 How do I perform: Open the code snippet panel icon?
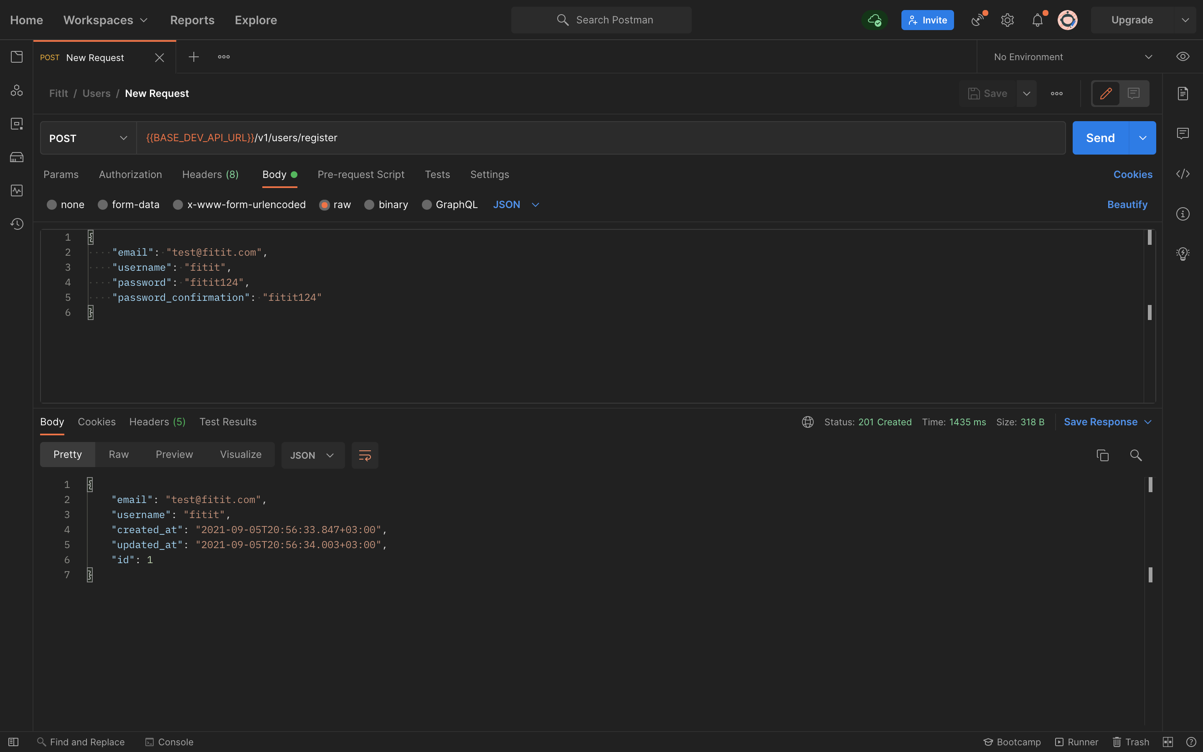pos(1183,174)
